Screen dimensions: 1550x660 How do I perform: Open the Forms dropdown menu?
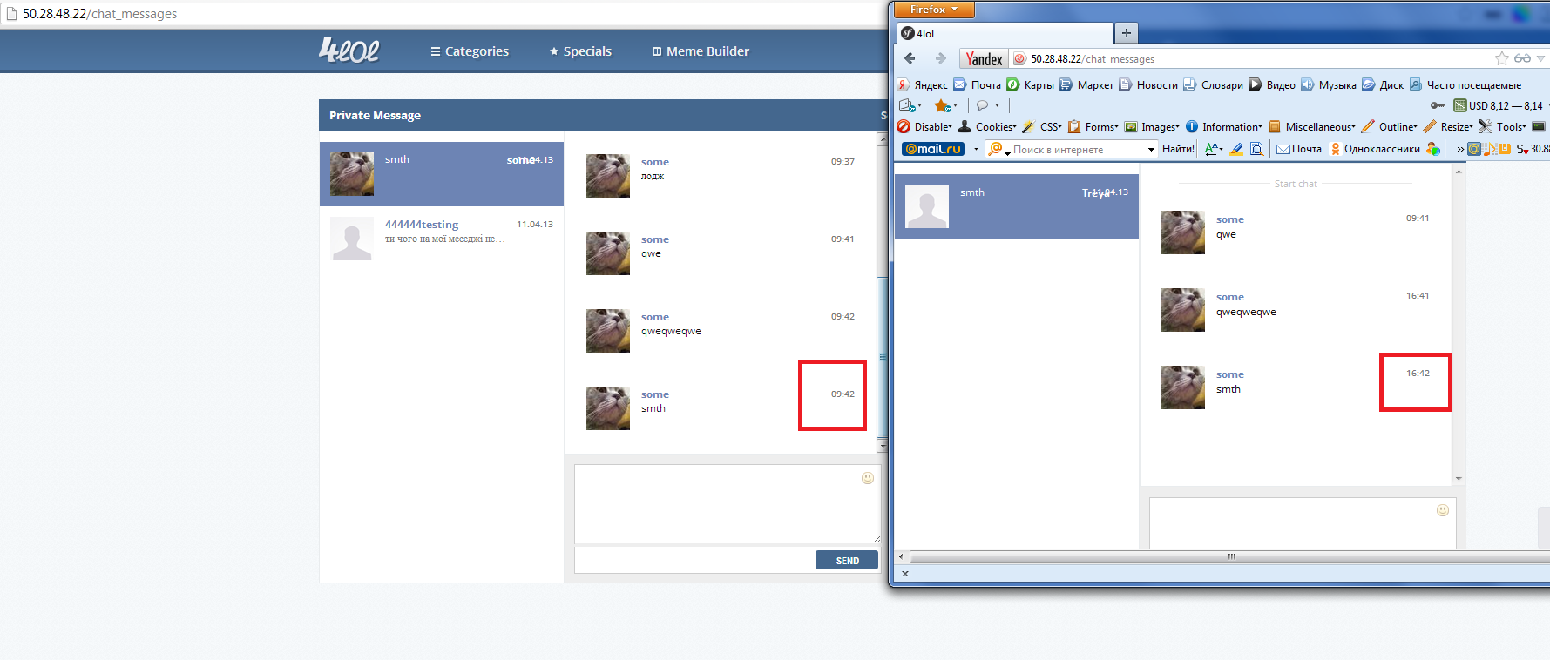(1093, 126)
